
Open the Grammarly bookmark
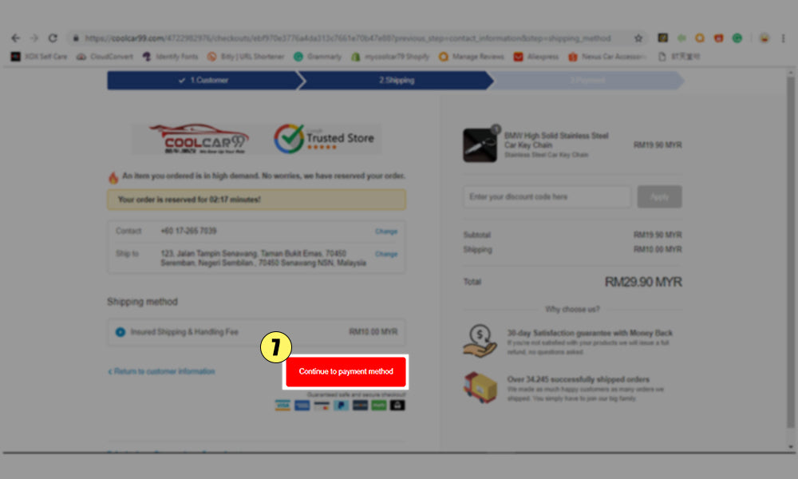318,57
